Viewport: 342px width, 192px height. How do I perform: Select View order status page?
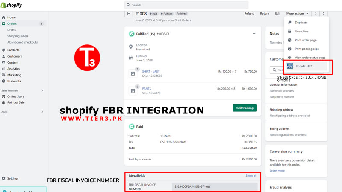(306, 58)
